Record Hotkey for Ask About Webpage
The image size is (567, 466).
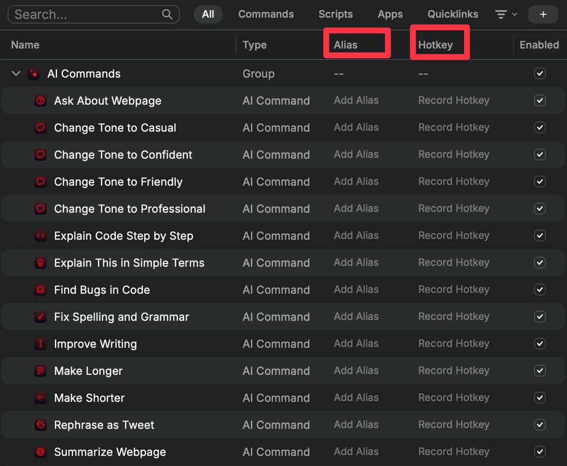click(x=454, y=101)
